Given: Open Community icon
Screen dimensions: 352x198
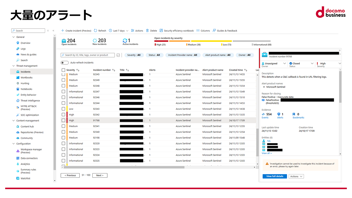Looking at the screenshot, I should point(18,138).
